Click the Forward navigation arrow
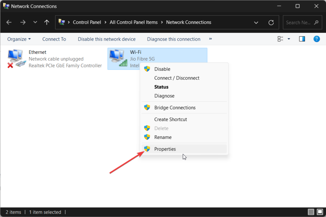The width and height of the screenshot is (326, 217). [22, 22]
